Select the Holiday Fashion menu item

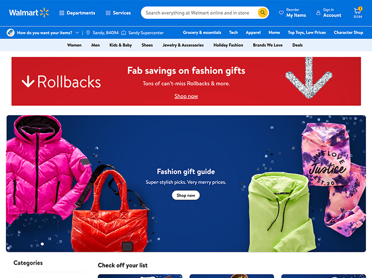point(228,45)
